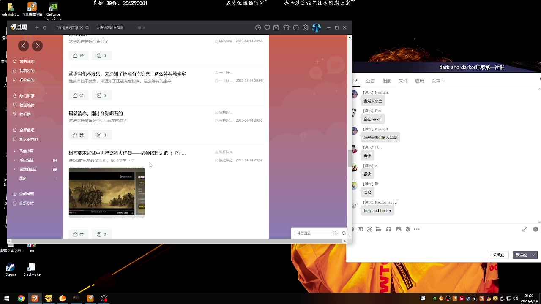Click the GIF icon in QQ chat toolbar
This screenshot has height=304, width=541.
click(361, 229)
